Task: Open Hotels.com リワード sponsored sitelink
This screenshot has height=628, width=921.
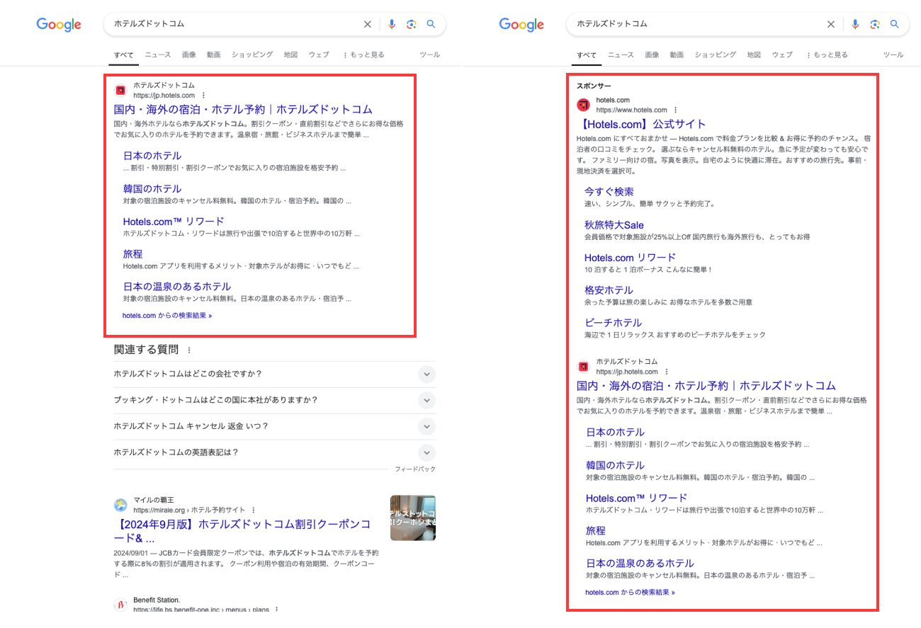Action: tap(631, 257)
